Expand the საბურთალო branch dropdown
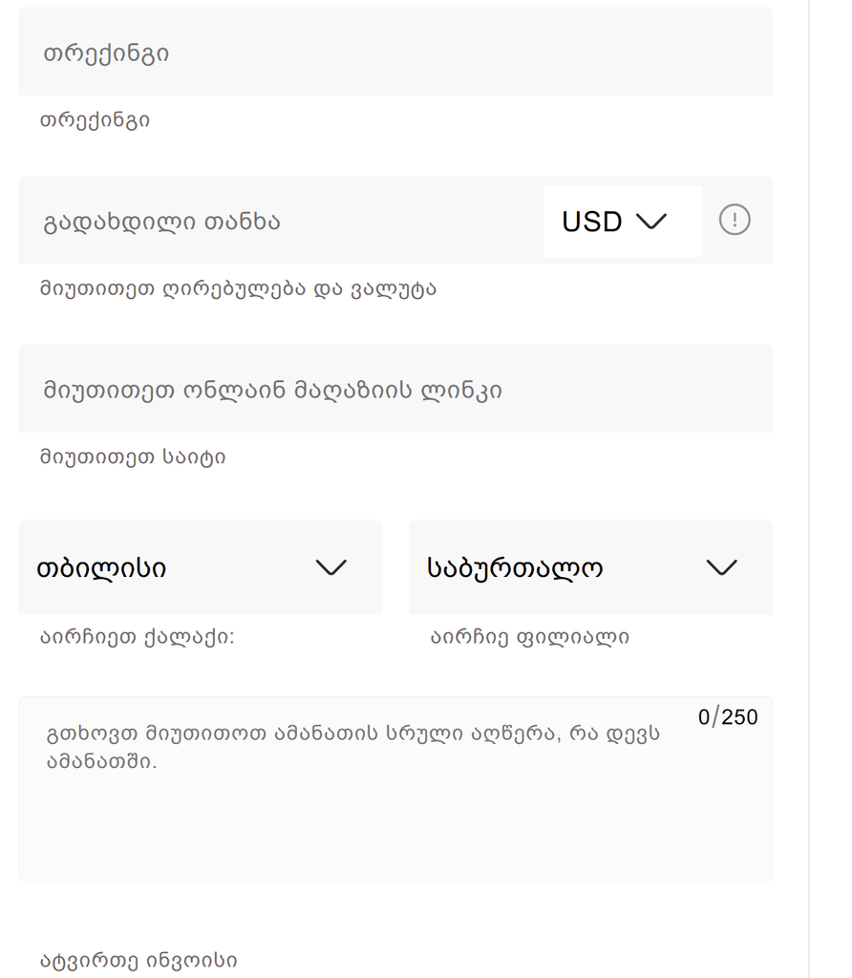852x978 pixels. (590, 567)
